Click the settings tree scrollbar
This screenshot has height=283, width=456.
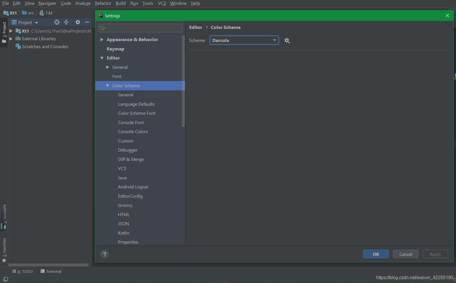(x=183, y=81)
